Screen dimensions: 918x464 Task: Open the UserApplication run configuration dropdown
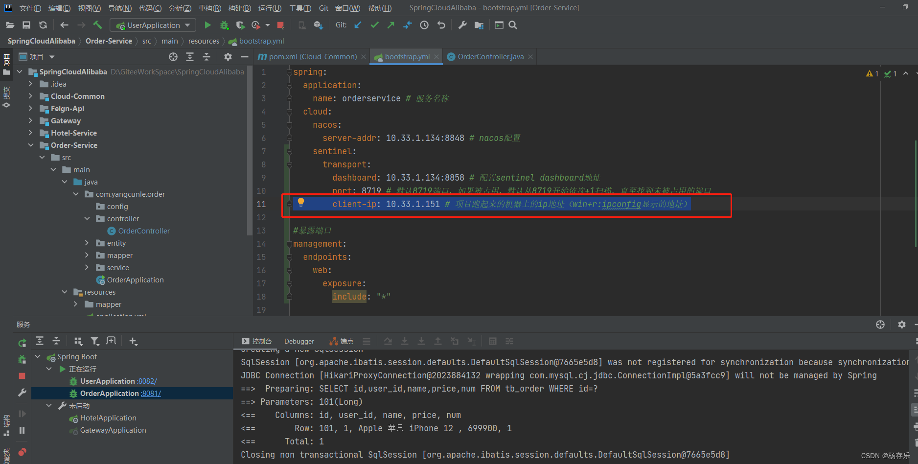[153, 25]
